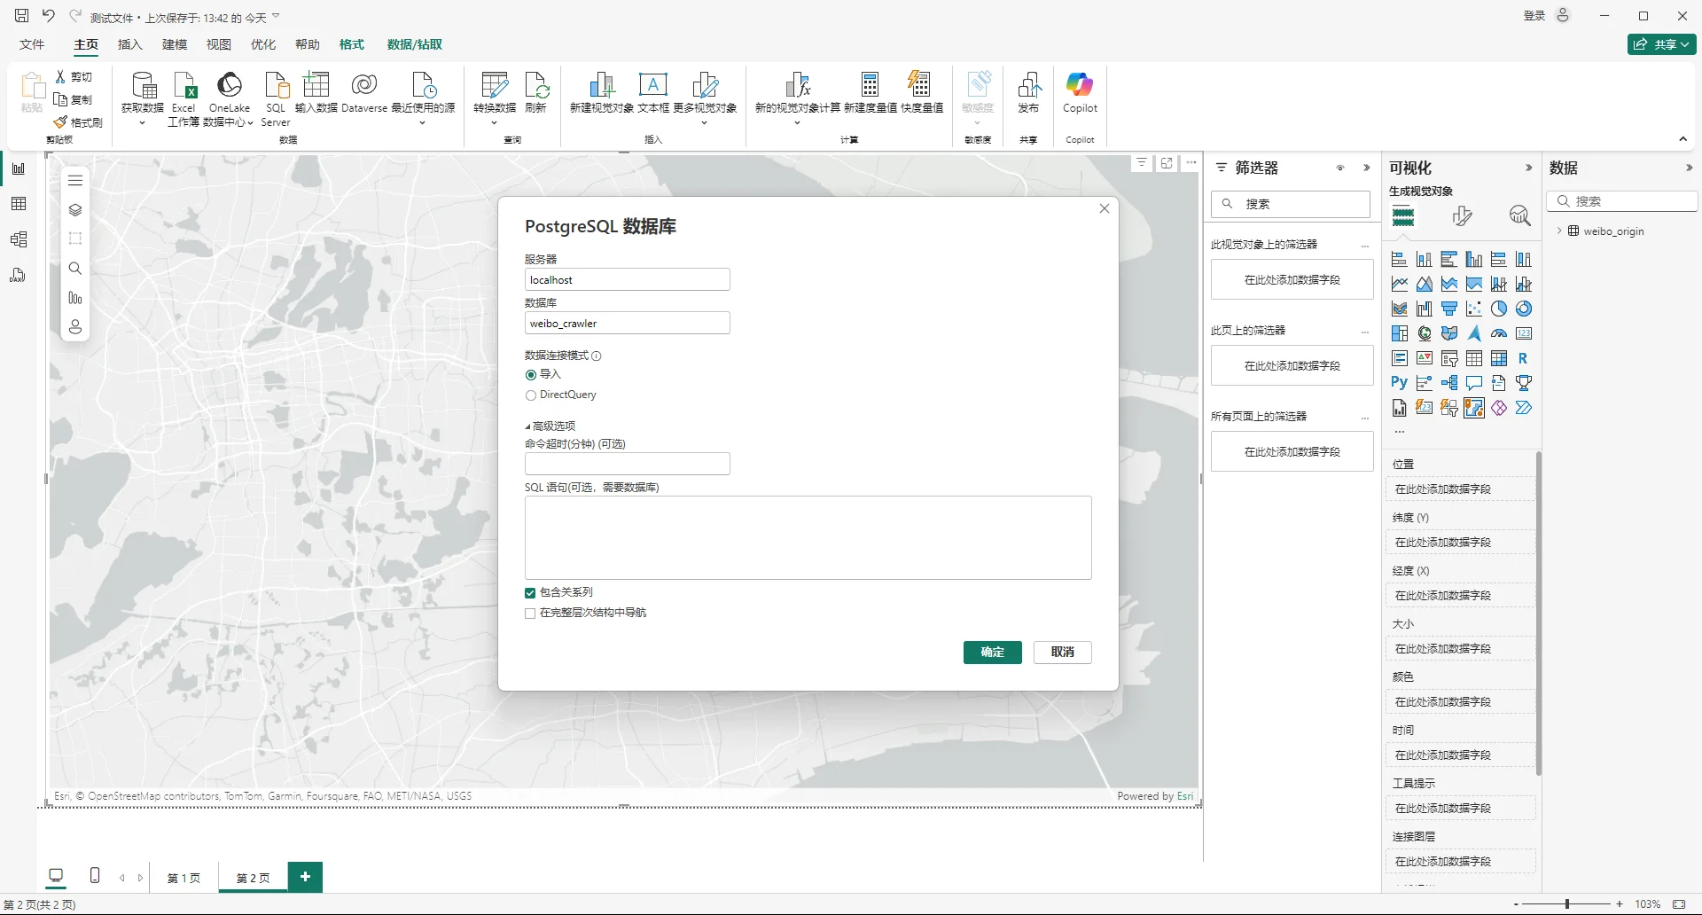Add an R script visual
This screenshot has height=915, width=1702.
coord(1524,357)
